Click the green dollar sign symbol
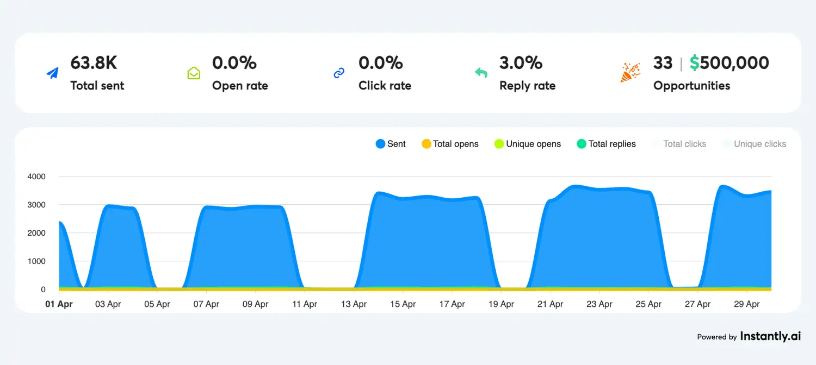The width and height of the screenshot is (816, 365). click(x=694, y=63)
